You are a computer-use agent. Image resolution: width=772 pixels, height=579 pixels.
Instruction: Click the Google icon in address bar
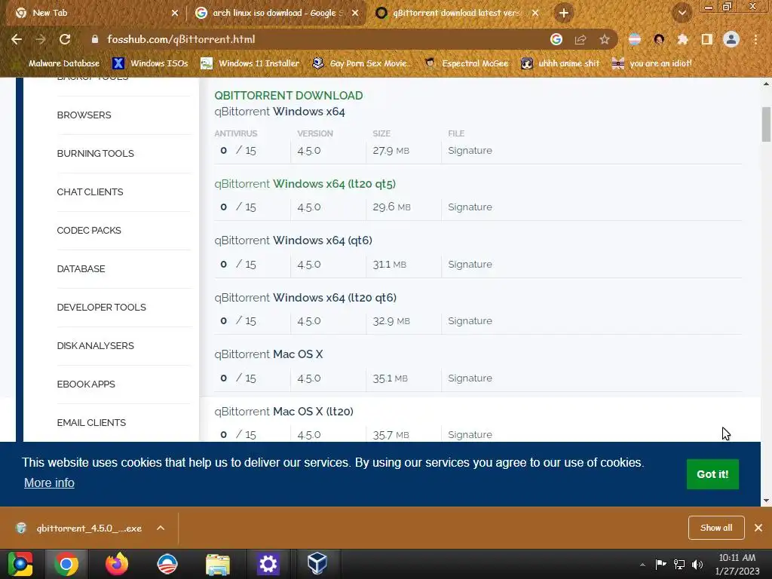click(x=556, y=39)
